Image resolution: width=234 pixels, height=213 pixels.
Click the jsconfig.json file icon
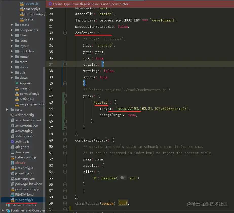click(12, 173)
